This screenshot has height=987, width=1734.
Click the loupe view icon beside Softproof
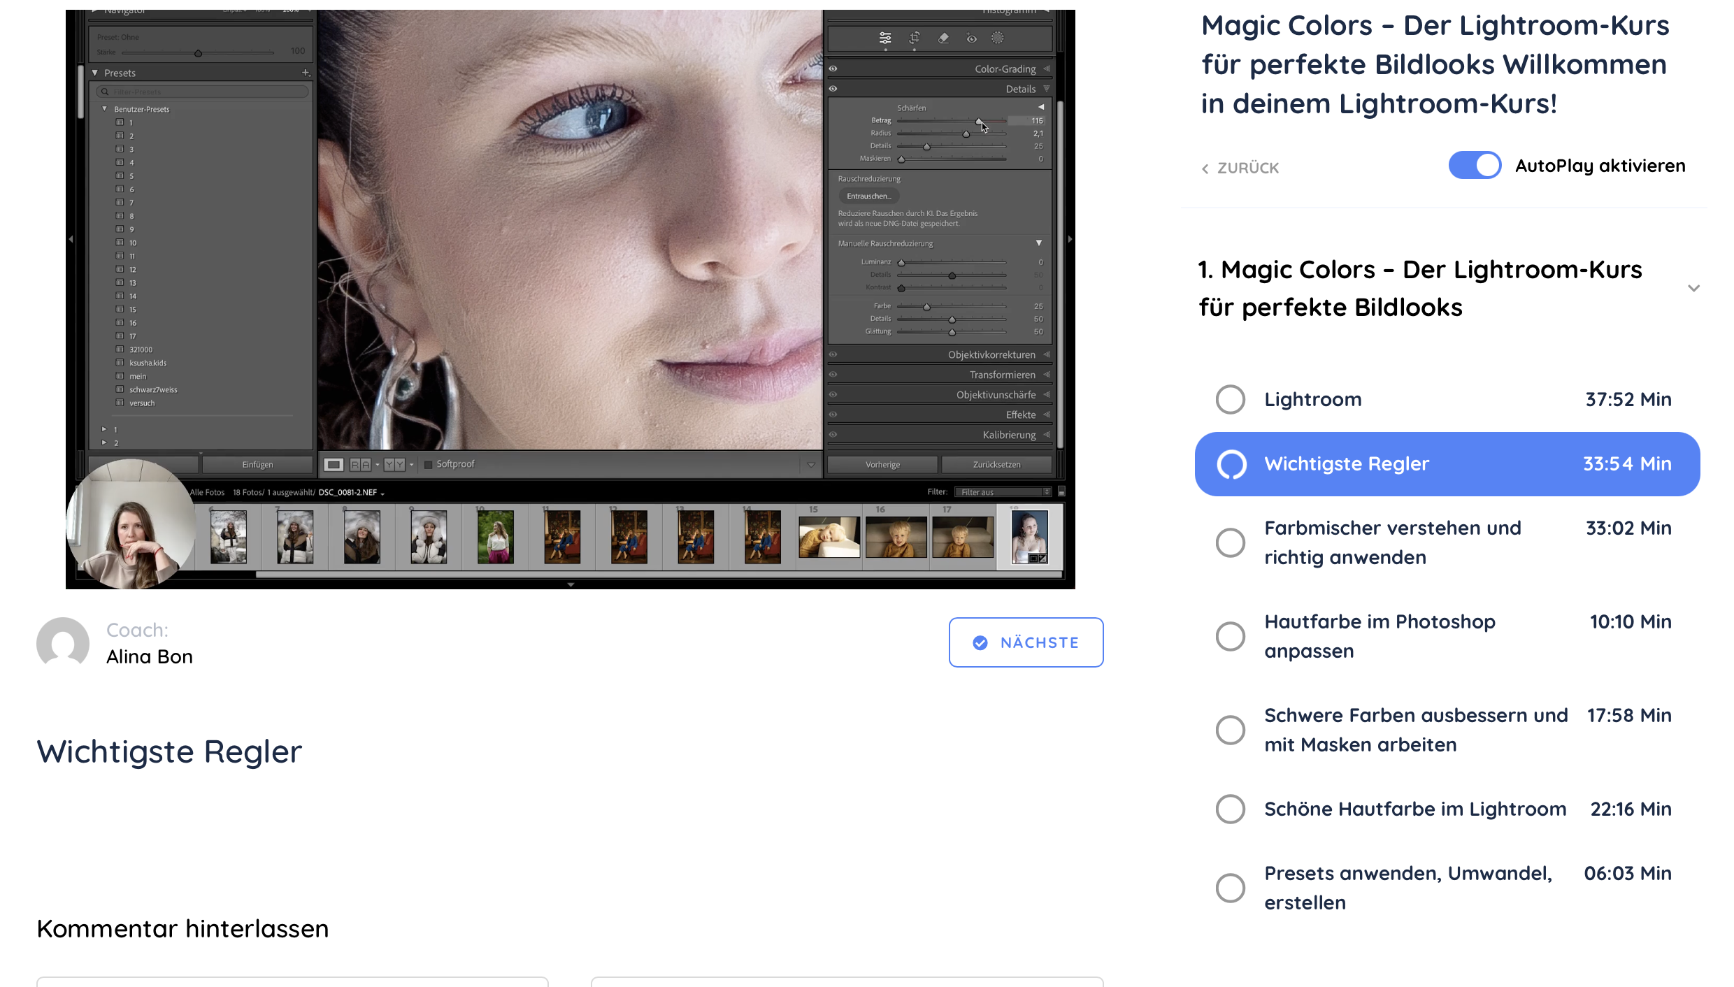click(x=334, y=465)
